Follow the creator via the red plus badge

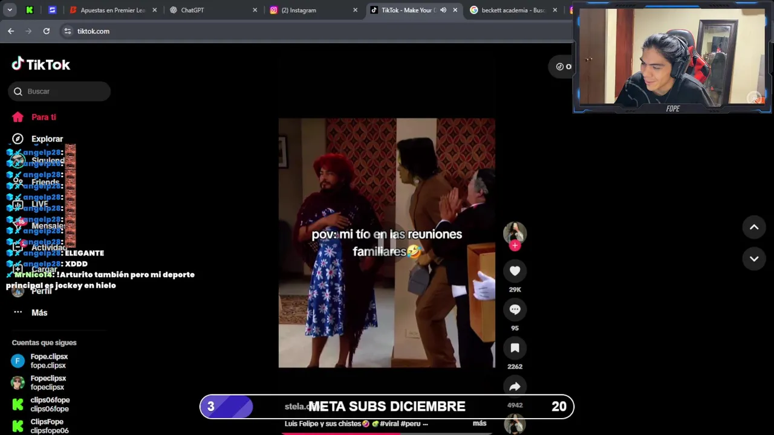(515, 246)
